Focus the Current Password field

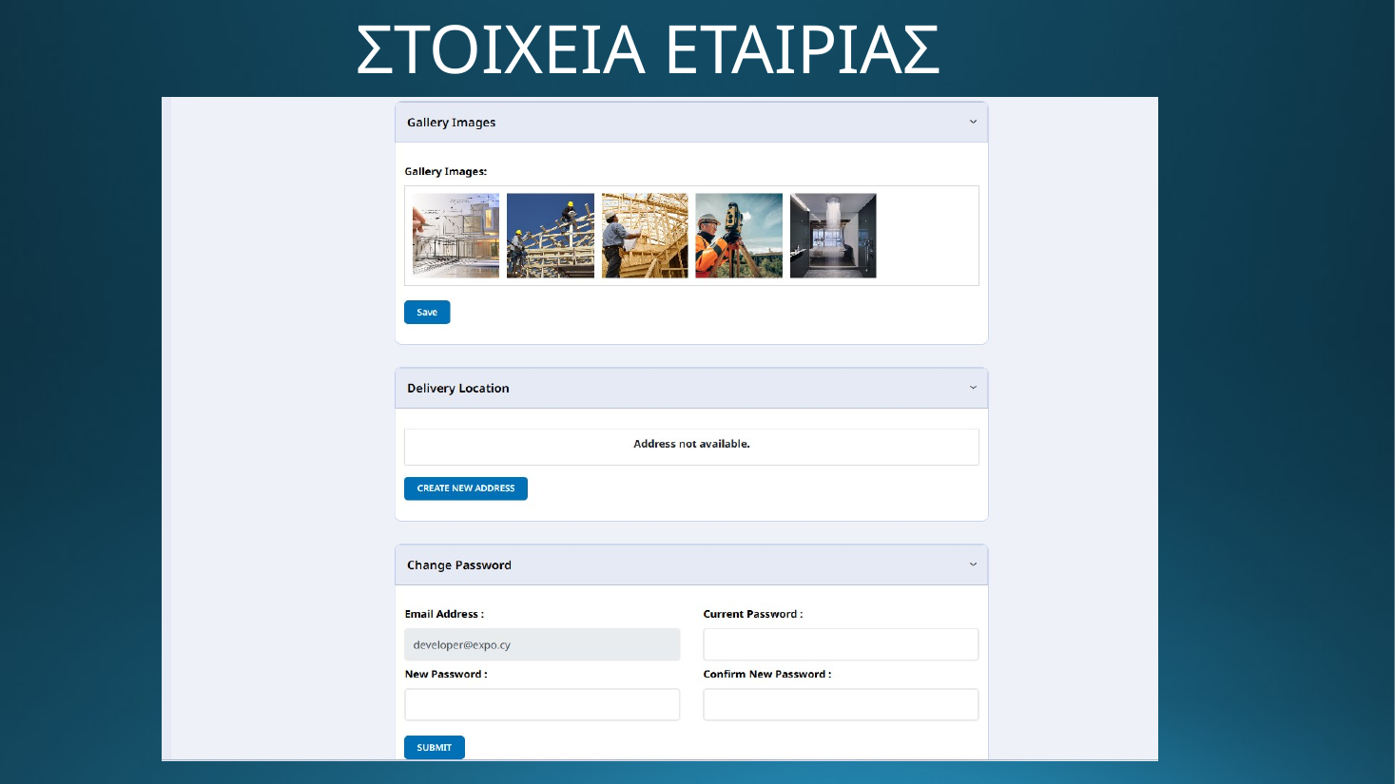841,644
